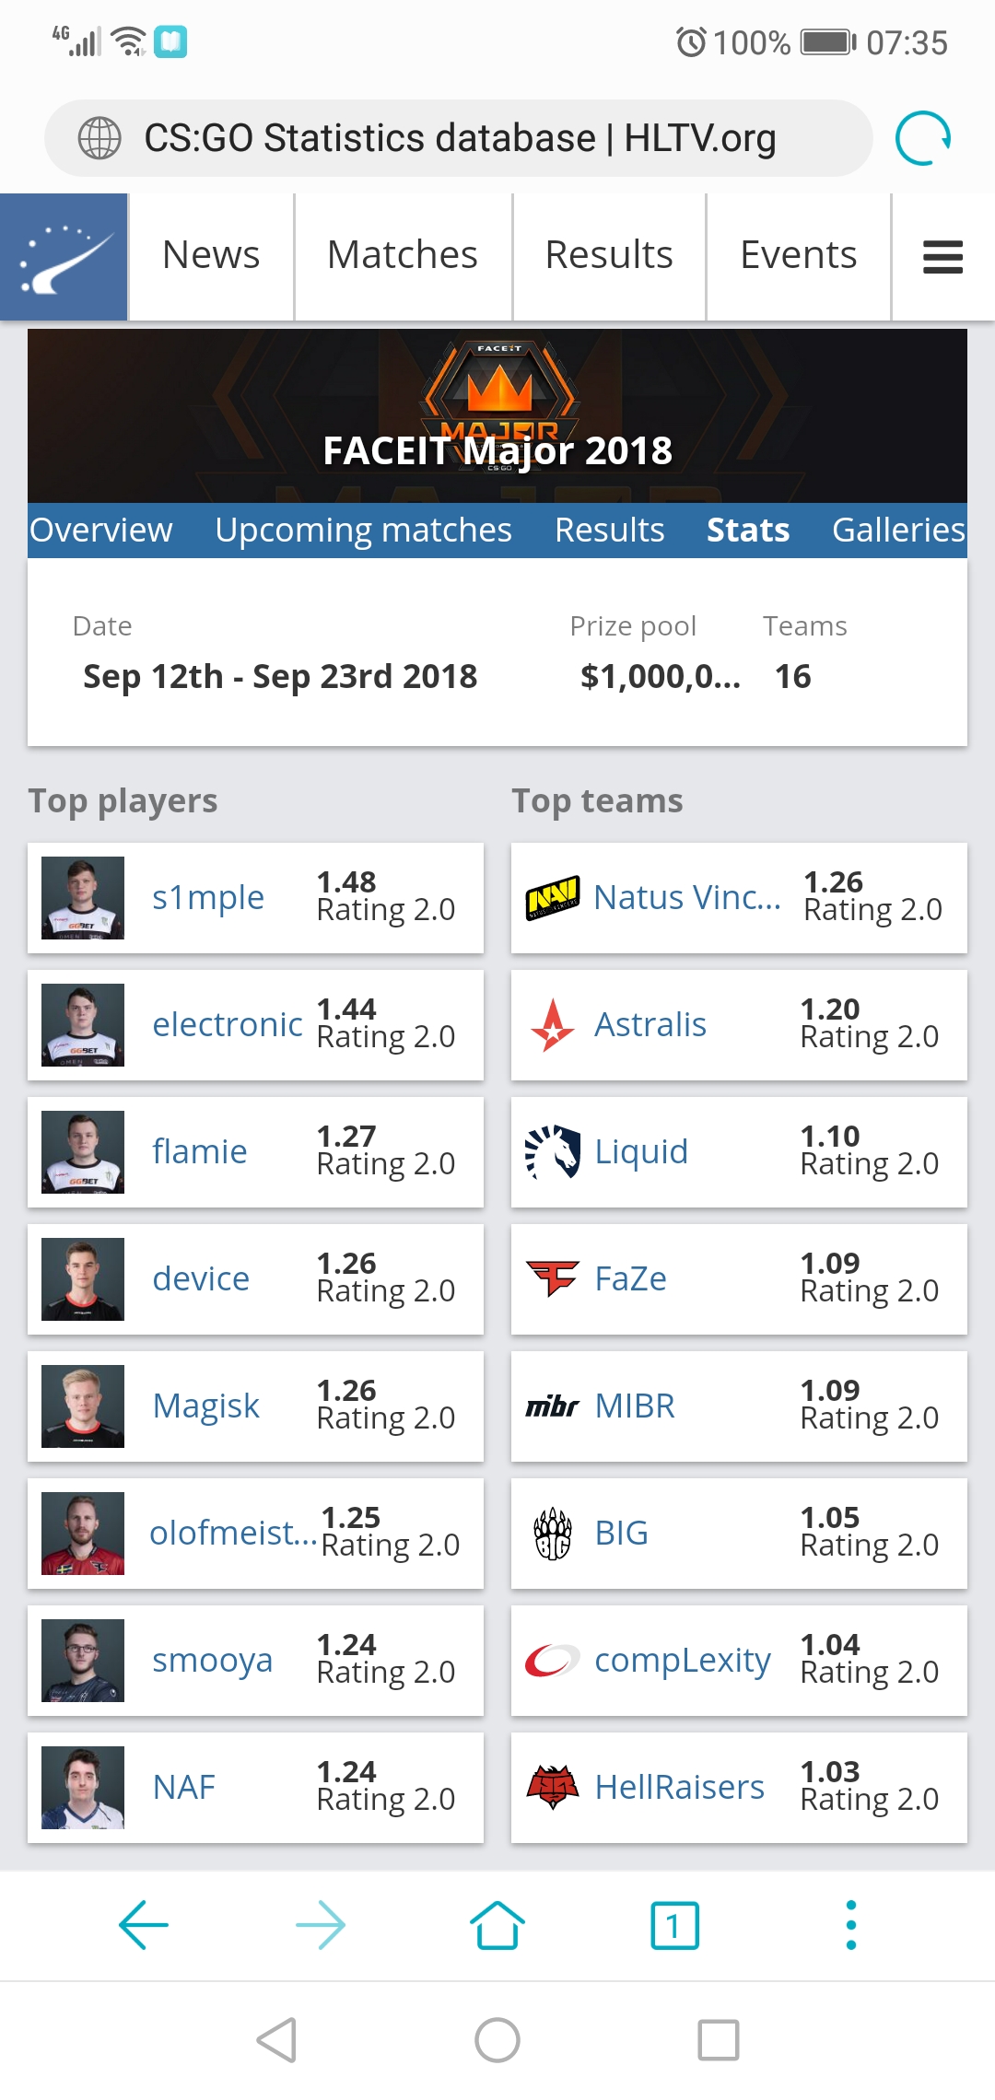Tap the browser forward arrow
Image resolution: width=995 pixels, height=2100 pixels.
(x=321, y=1925)
